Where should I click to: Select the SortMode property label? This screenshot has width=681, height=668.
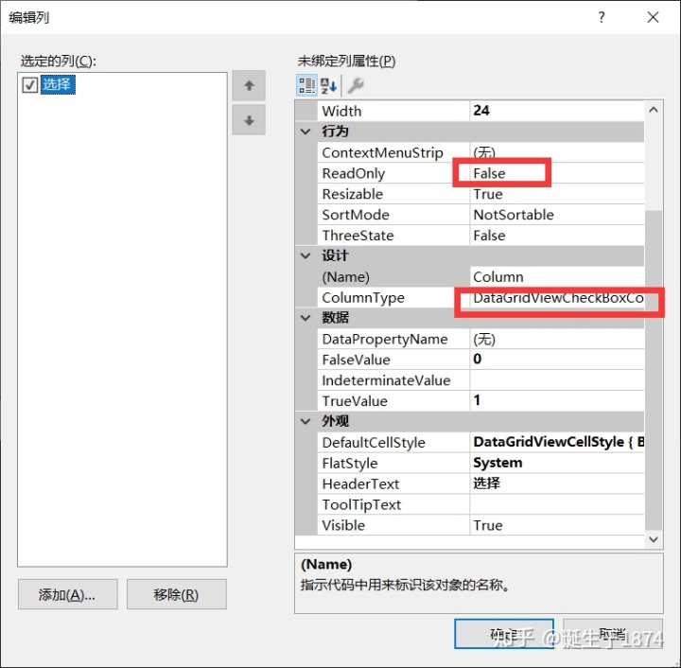click(x=356, y=215)
